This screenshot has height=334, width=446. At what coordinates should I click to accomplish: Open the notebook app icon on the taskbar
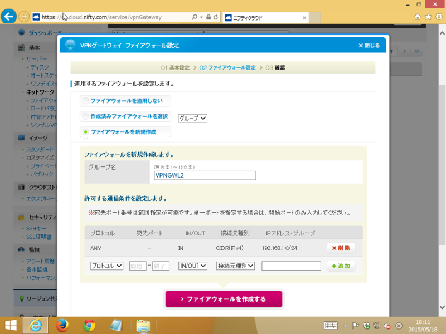click(x=116, y=326)
